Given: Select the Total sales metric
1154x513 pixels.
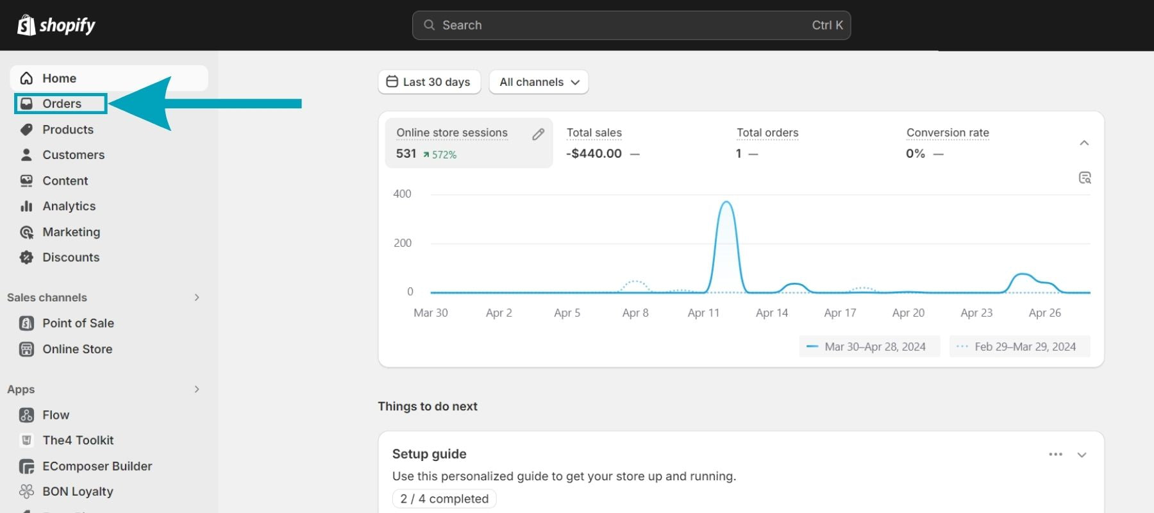Looking at the screenshot, I should [x=603, y=143].
